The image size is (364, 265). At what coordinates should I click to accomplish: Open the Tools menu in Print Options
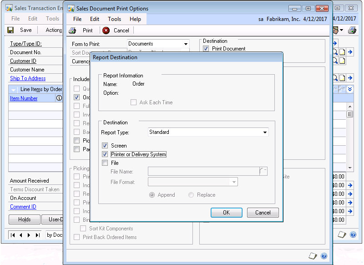click(x=114, y=19)
